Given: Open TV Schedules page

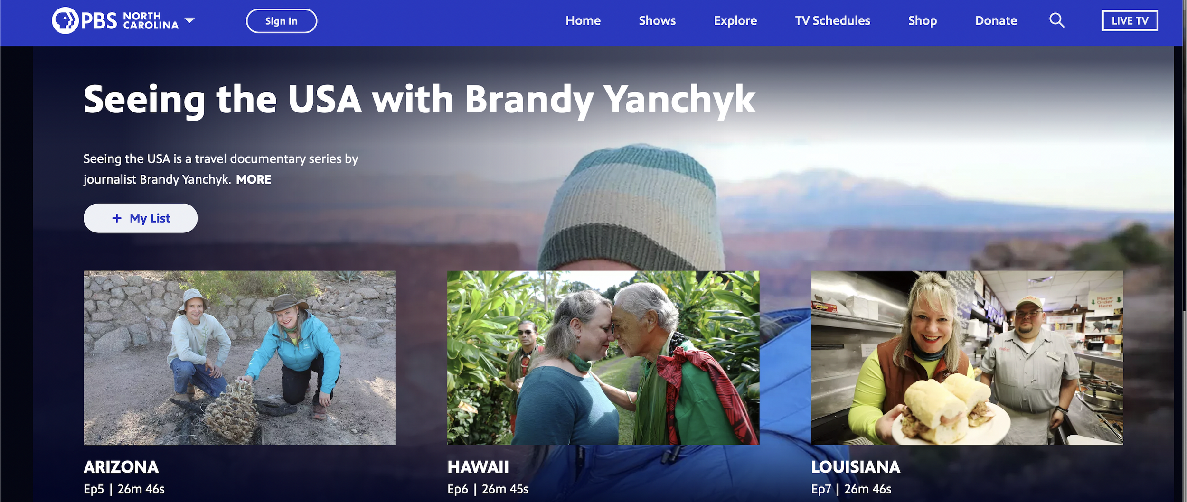Looking at the screenshot, I should (x=832, y=21).
